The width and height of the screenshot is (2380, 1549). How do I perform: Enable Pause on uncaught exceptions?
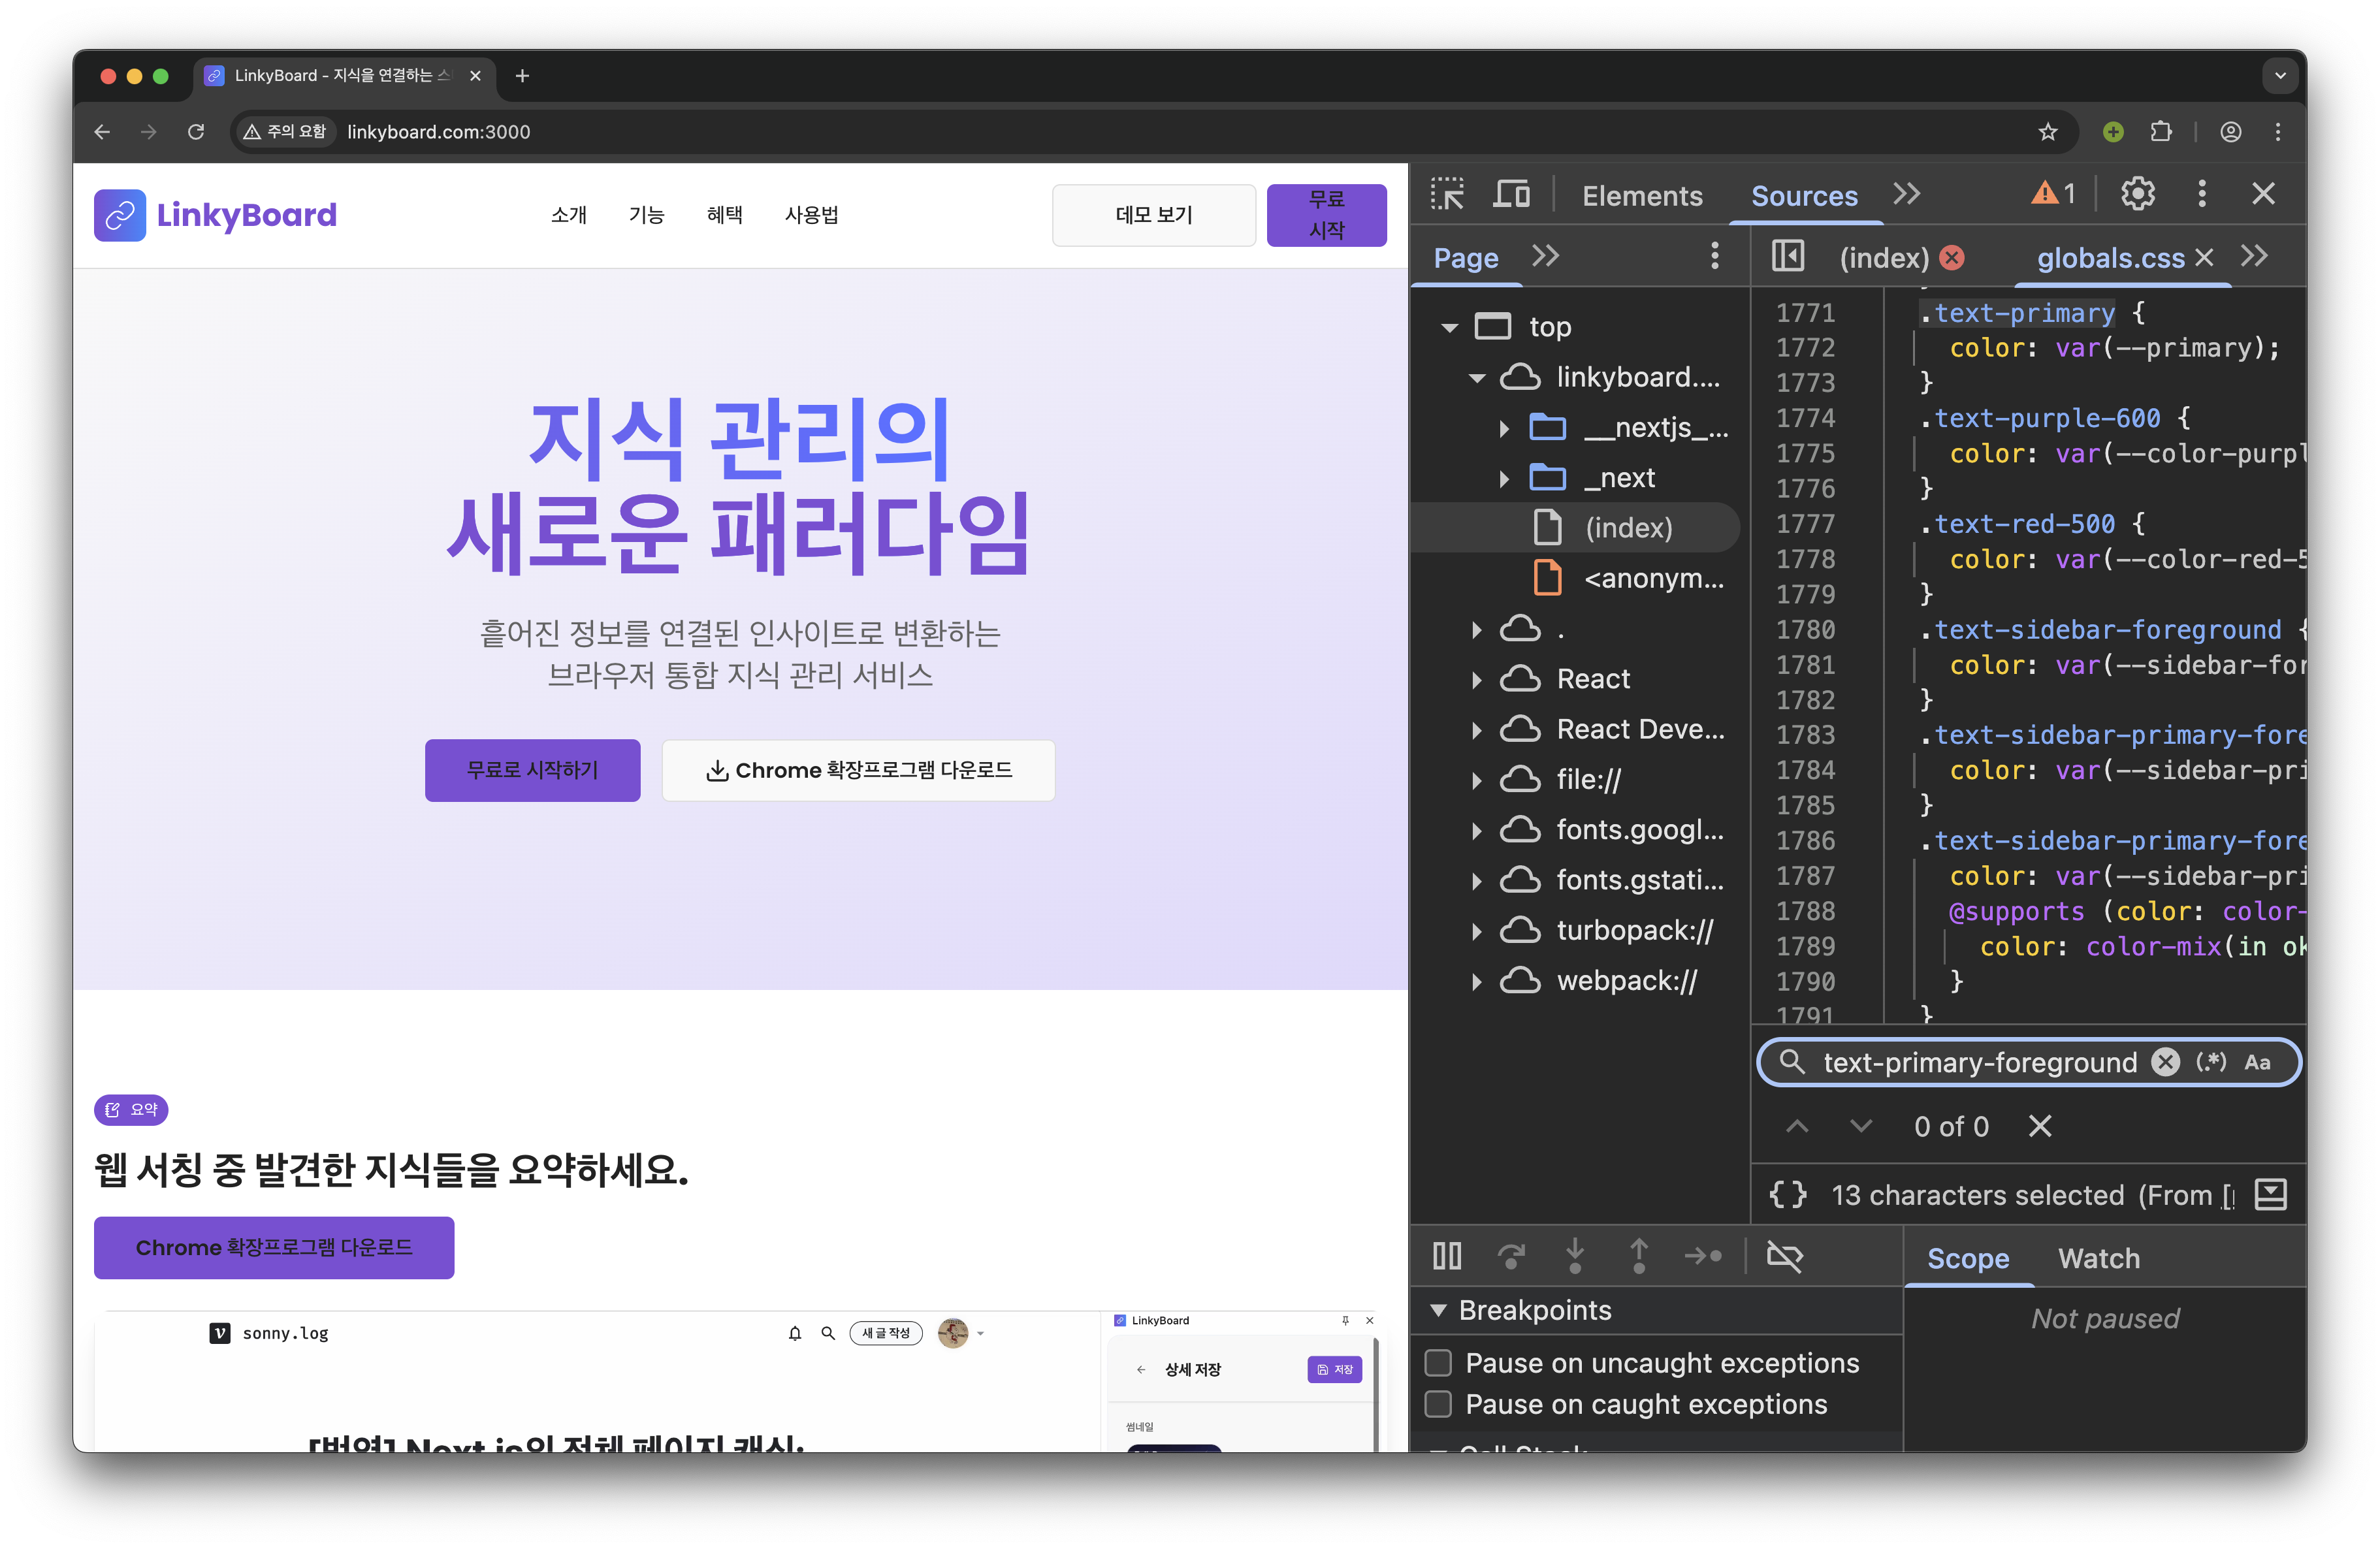coord(1438,1362)
